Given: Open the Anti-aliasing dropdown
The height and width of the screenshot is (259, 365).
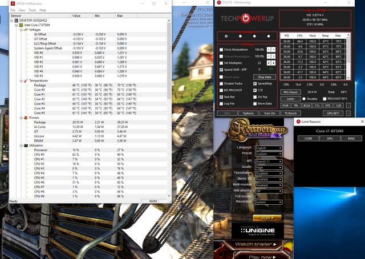Looking at the screenshot, I should (269, 191).
